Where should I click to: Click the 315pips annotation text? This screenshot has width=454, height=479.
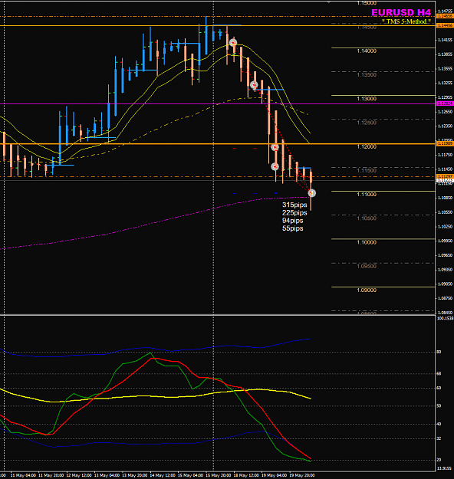[x=294, y=205]
